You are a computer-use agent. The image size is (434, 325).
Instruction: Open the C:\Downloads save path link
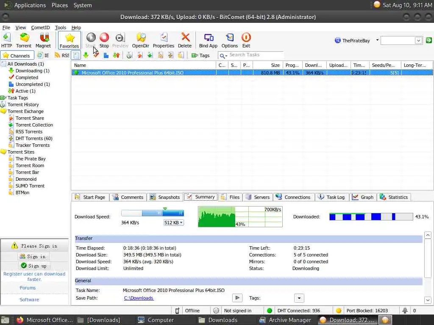139,298
